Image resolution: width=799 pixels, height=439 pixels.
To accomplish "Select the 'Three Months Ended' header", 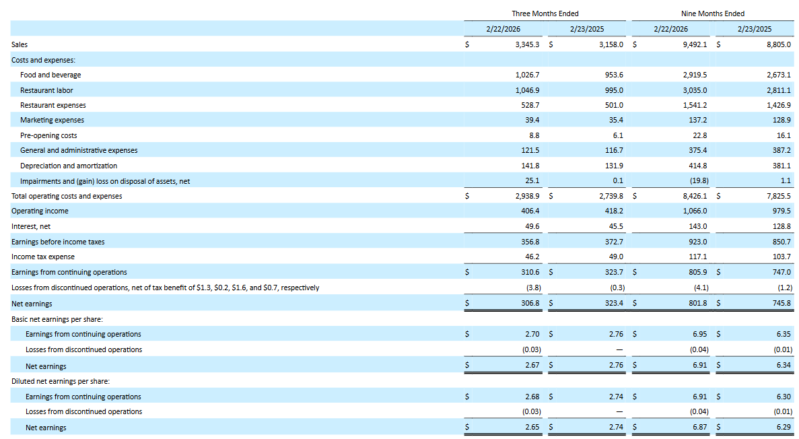I will point(545,13).
